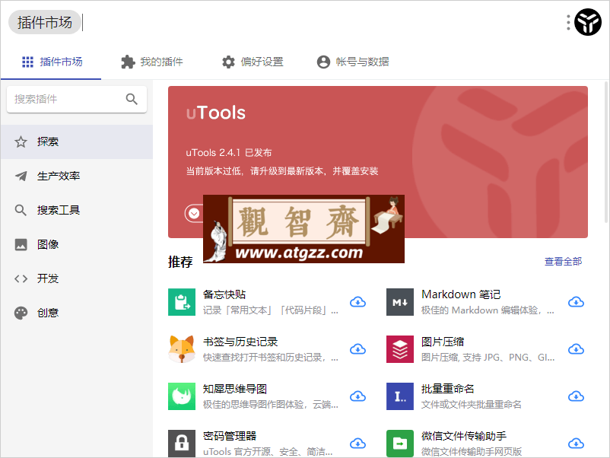Download the Markdown 笔记 plugin
The height and width of the screenshot is (458, 610).
tap(577, 302)
